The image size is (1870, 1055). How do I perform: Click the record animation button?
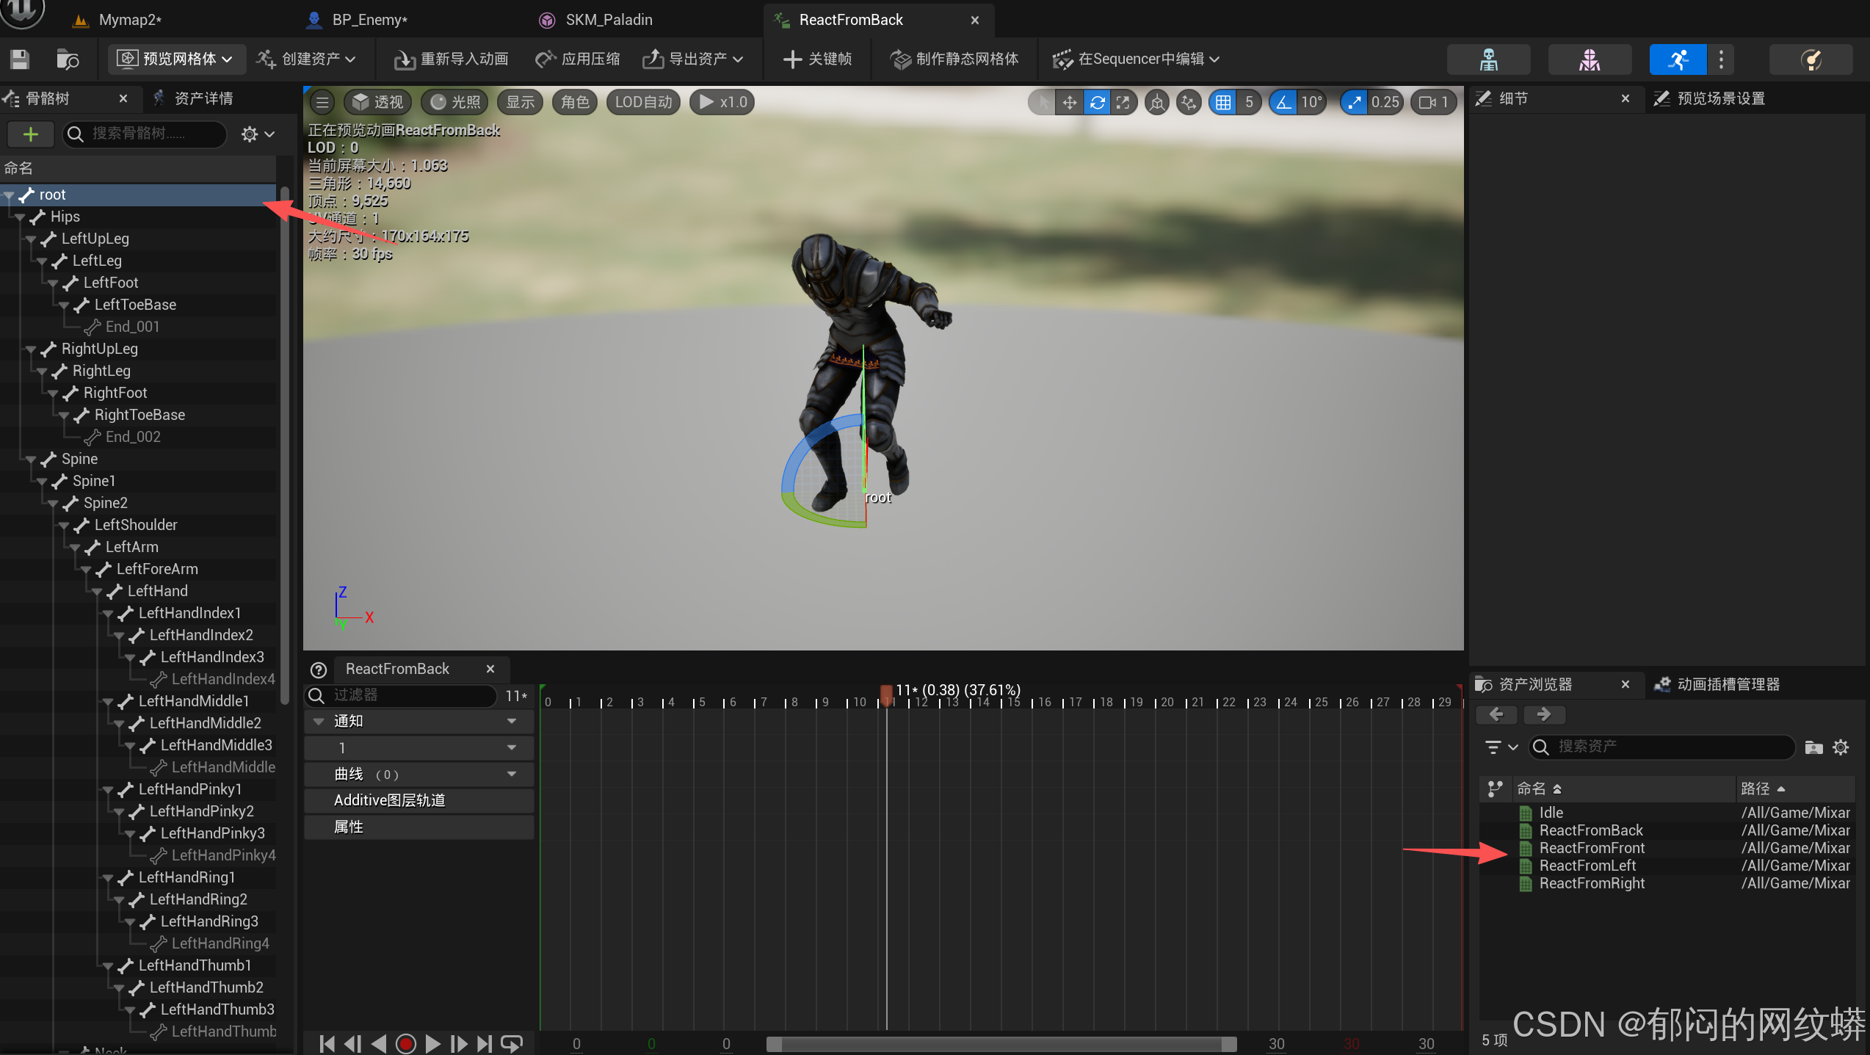[405, 1043]
